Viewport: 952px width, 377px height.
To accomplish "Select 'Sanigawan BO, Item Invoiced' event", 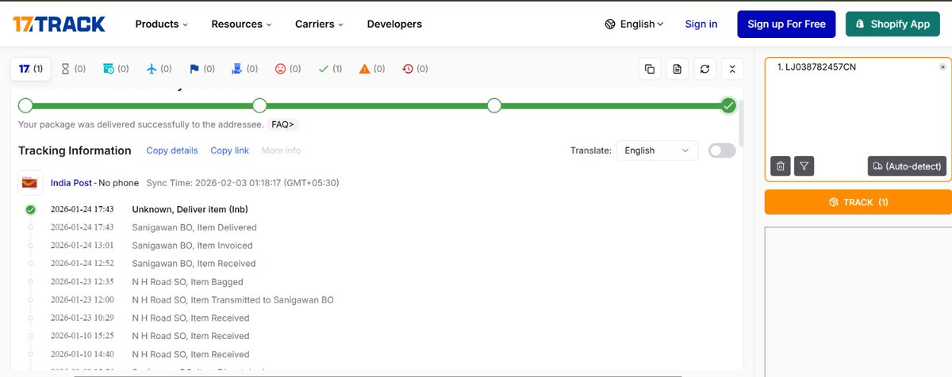I will coord(192,246).
